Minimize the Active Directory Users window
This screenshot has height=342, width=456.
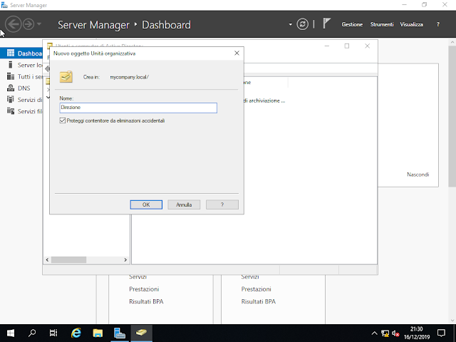click(327, 46)
